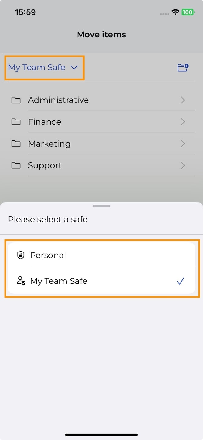Tap the new folder icon
203x440 pixels.
pyautogui.click(x=183, y=68)
